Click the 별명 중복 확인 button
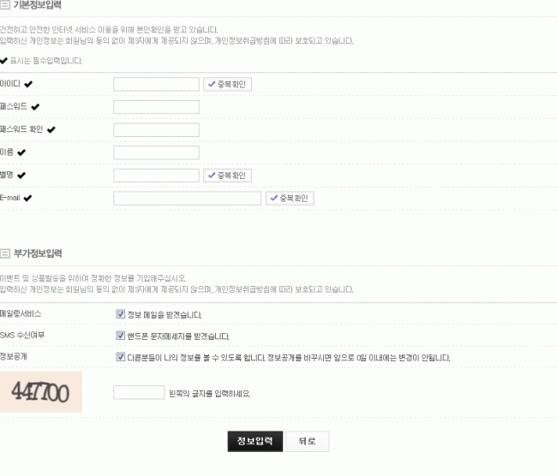This screenshot has width=557, height=476. pyautogui.click(x=227, y=176)
